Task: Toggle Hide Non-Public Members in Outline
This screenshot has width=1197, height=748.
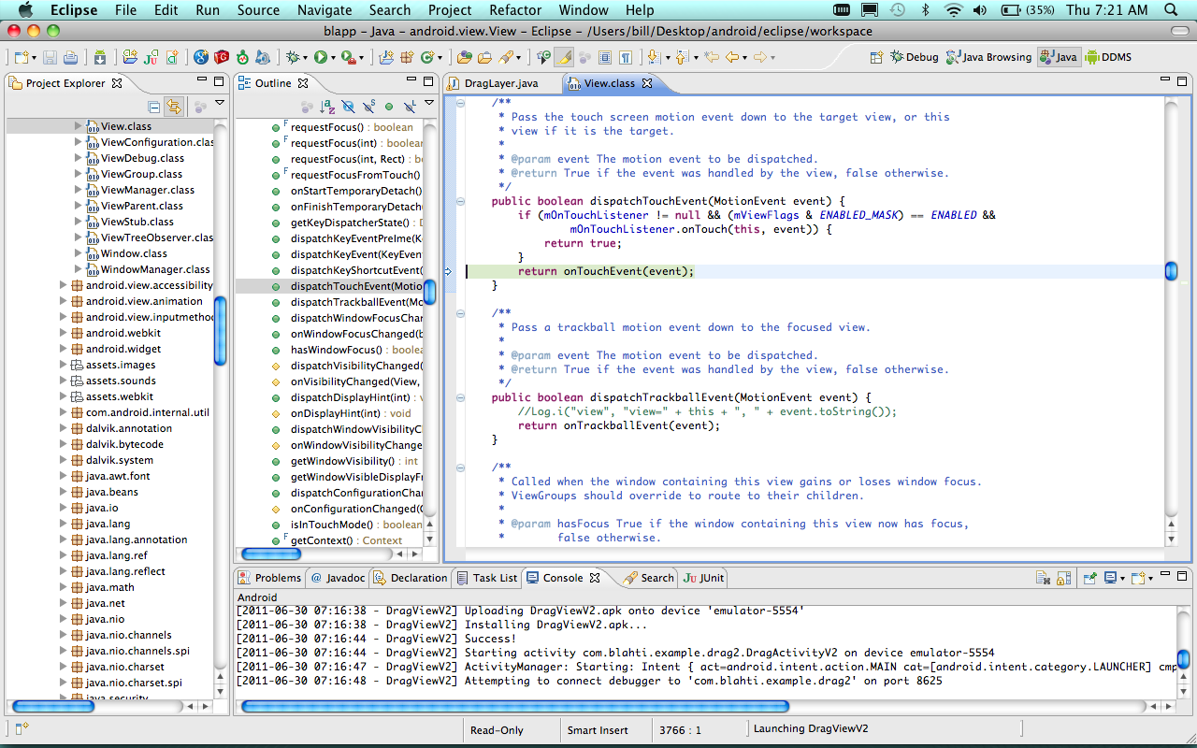Action: (x=389, y=107)
